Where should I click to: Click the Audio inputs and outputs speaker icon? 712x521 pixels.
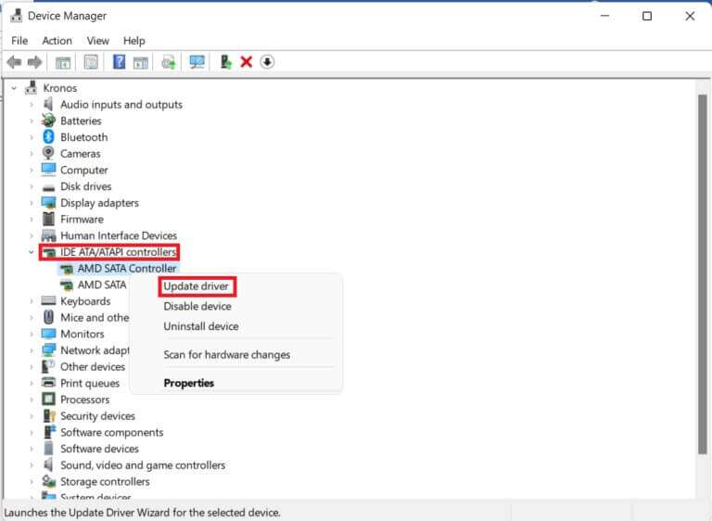coord(48,104)
